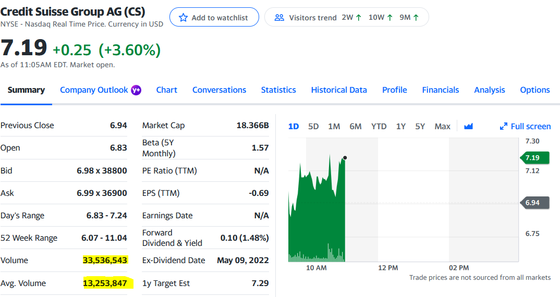Open the Company Outlook premium Y+ badge
Viewport: 560px width, 297px height.
(x=136, y=90)
